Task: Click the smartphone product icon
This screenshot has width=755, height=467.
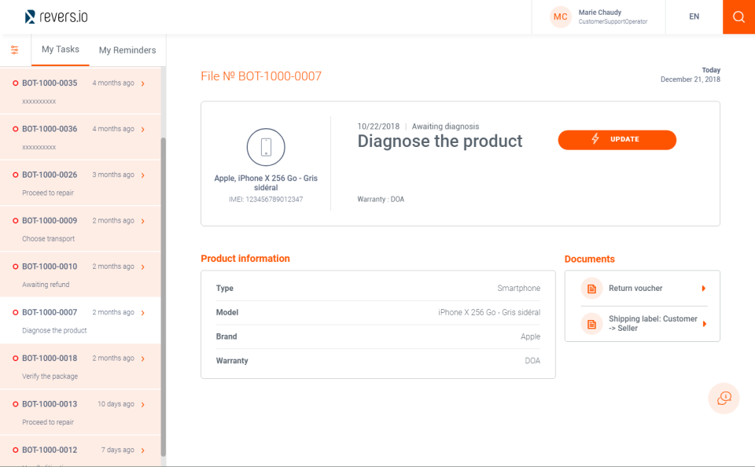Action: point(266,147)
